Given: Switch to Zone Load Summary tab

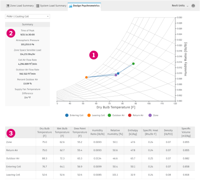Looking at the screenshot, I should click(x=20, y=6).
